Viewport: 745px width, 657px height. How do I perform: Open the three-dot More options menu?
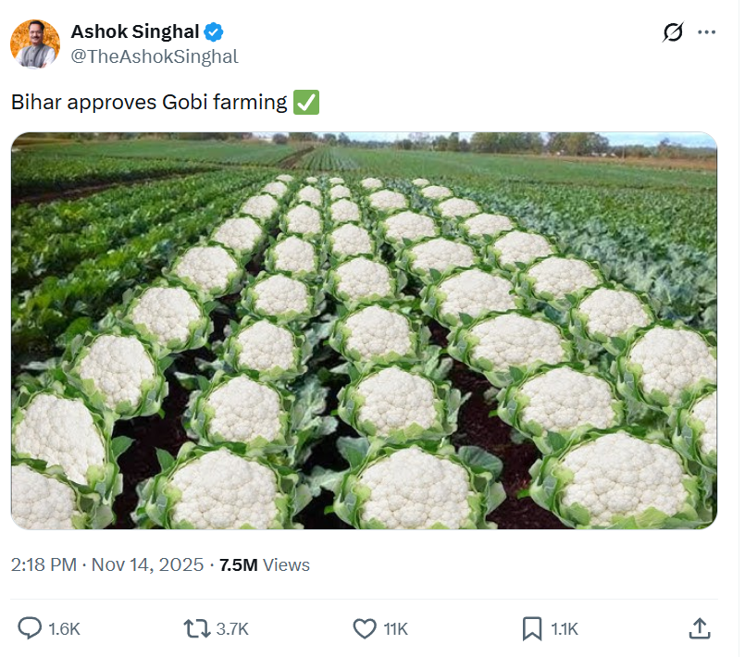pyautogui.click(x=707, y=32)
